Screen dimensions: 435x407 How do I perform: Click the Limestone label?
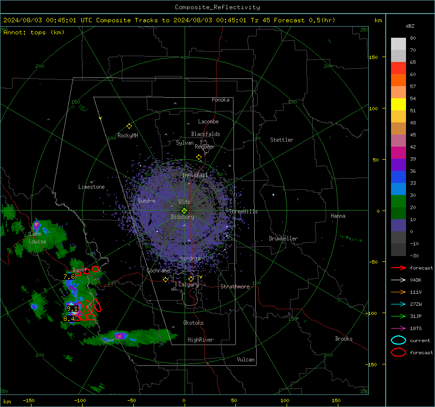(91, 187)
